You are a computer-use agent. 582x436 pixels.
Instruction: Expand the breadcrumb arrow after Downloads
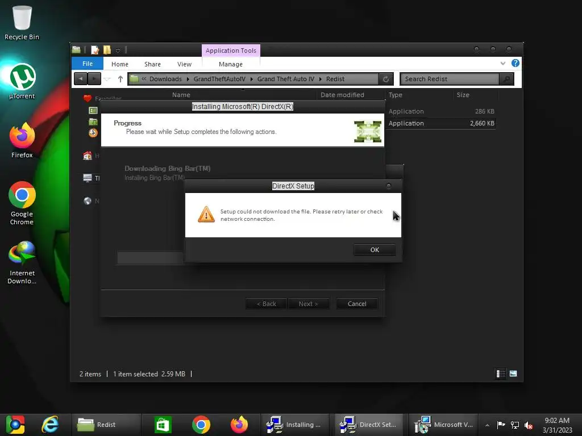pos(188,79)
